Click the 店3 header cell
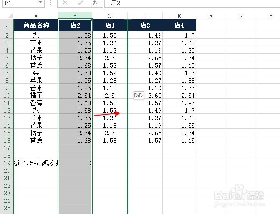The height and width of the screenshot is (214, 280). click(x=145, y=25)
